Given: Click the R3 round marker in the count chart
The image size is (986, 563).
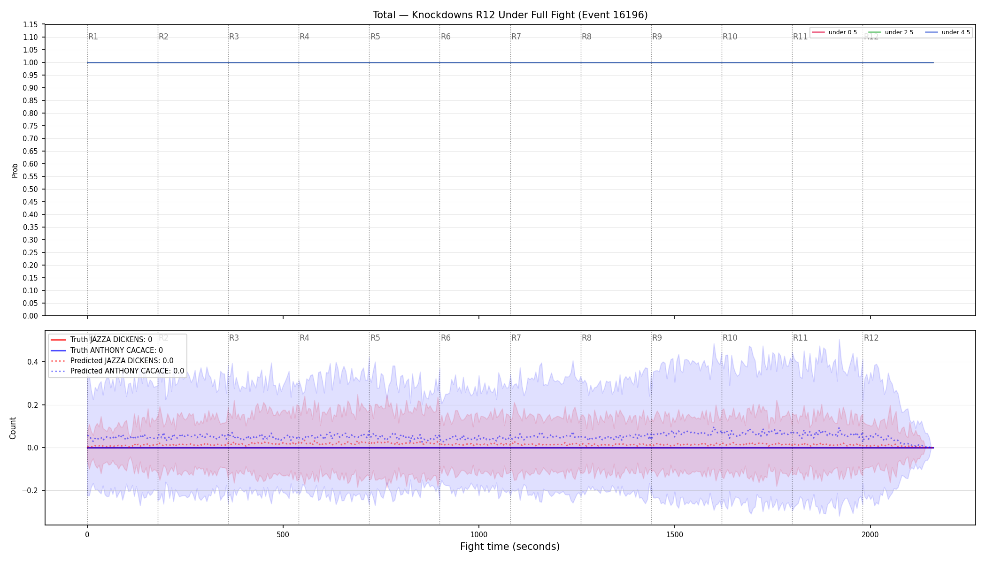Looking at the screenshot, I should pyautogui.click(x=234, y=338).
